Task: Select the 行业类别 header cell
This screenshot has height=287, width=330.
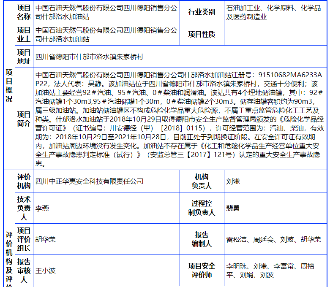Action: pyautogui.click(x=201, y=12)
